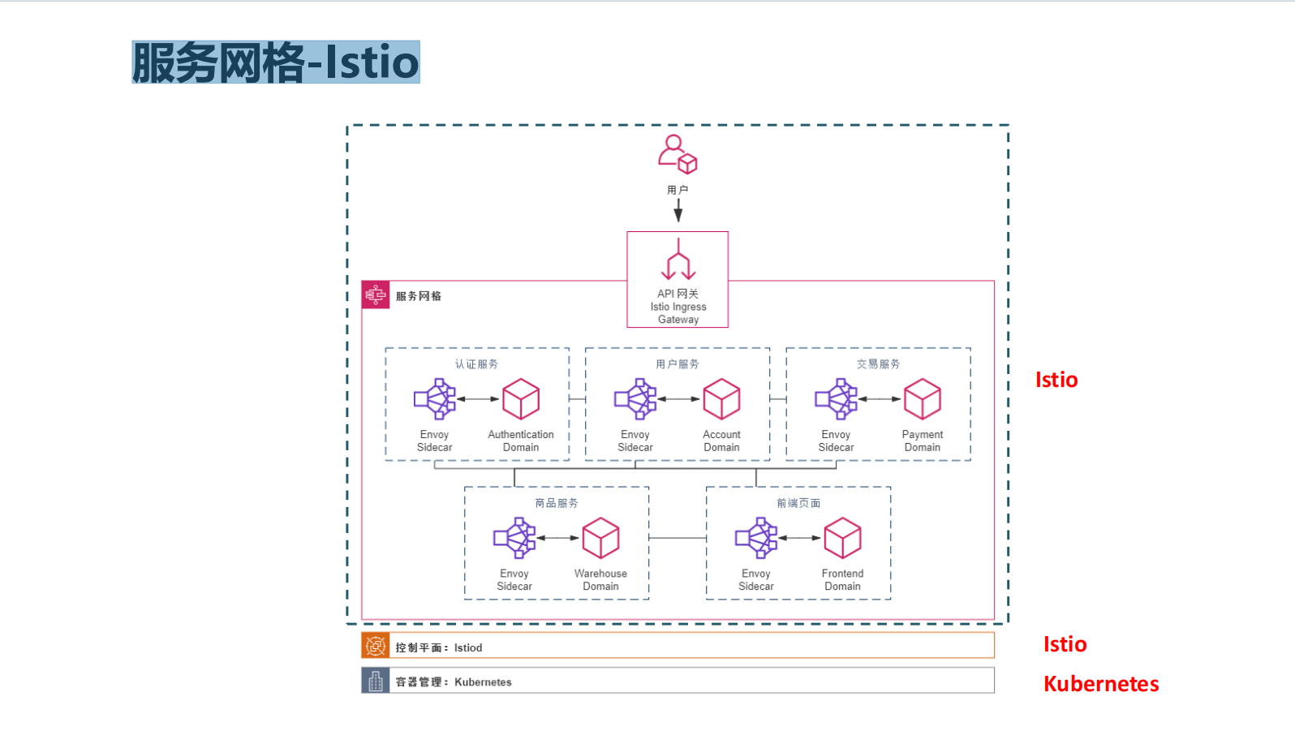Image resolution: width=1295 pixels, height=731 pixels.
Task: Select Envoy Sidecar icon in 认证服务
Action: tap(435, 399)
